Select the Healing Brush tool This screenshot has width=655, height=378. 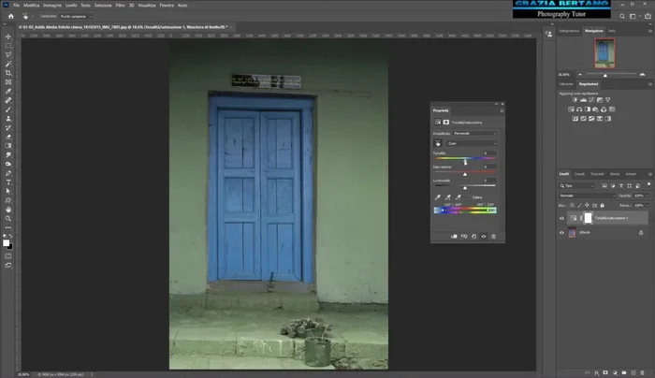7,101
